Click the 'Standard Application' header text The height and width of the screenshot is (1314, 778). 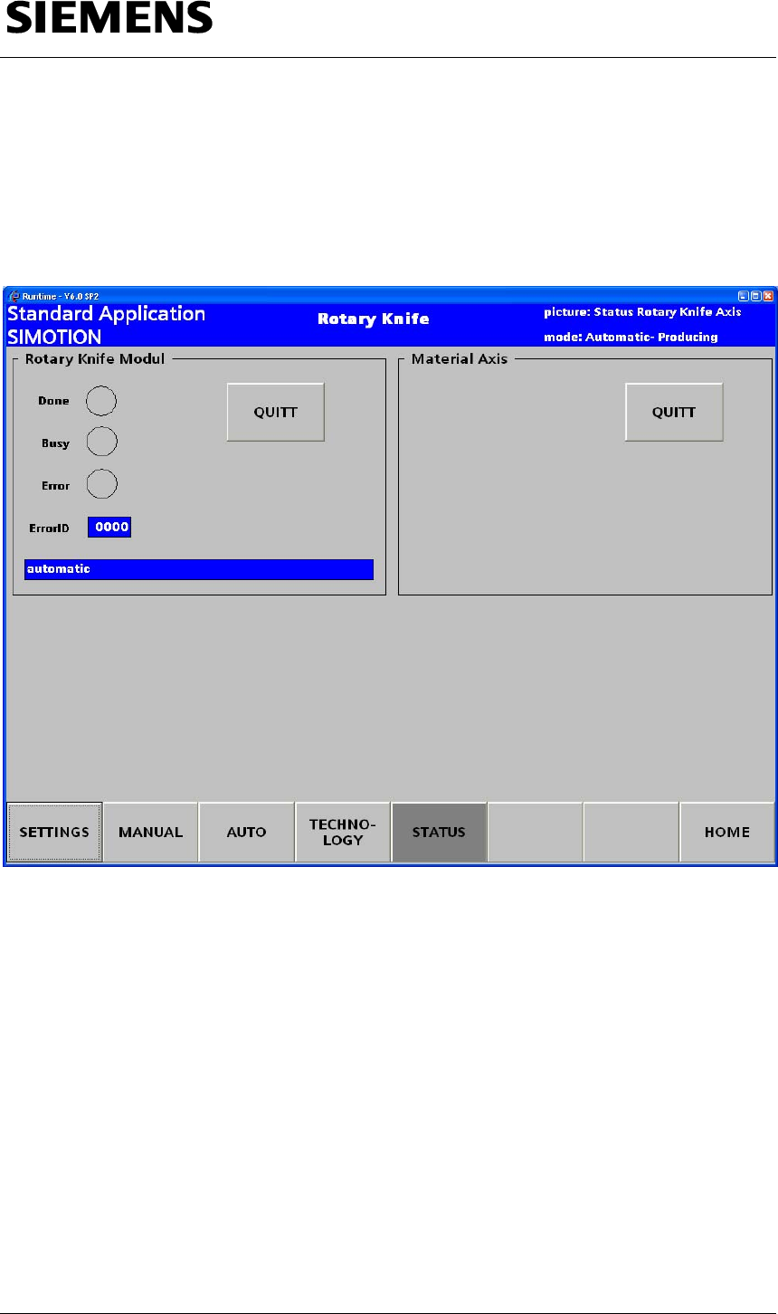pos(107,314)
